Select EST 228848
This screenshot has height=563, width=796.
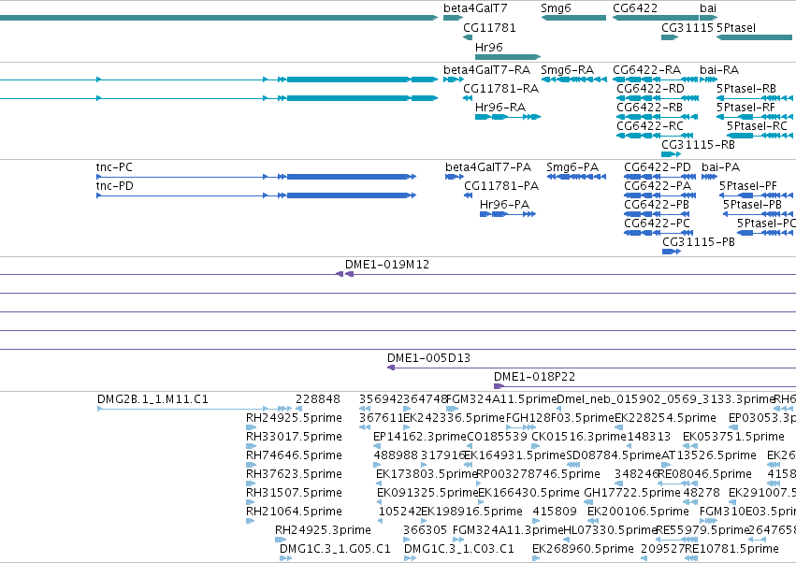pyautogui.click(x=299, y=409)
